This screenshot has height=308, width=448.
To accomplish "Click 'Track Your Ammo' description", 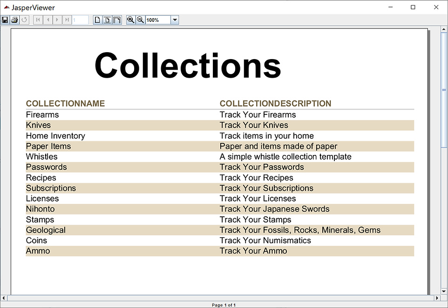I will (x=253, y=251).
